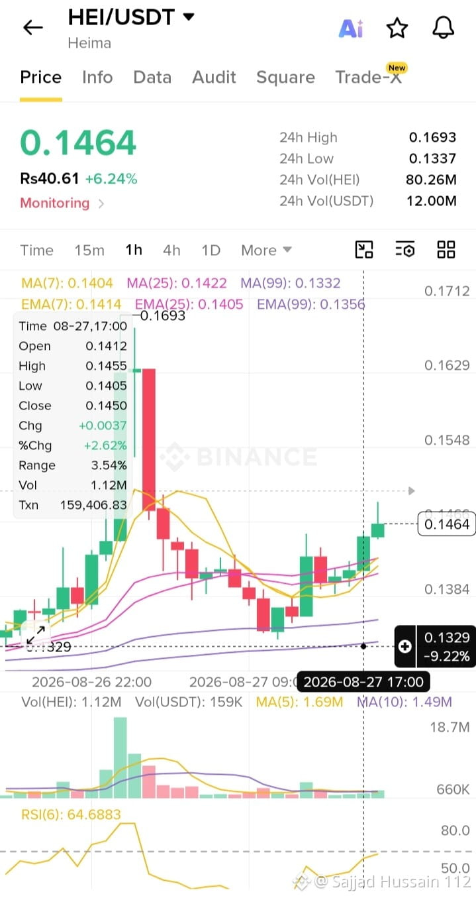Select the 15m chart interval
Image resolution: width=476 pixels, height=898 pixels.
pyautogui.click(x=89, y=250)
